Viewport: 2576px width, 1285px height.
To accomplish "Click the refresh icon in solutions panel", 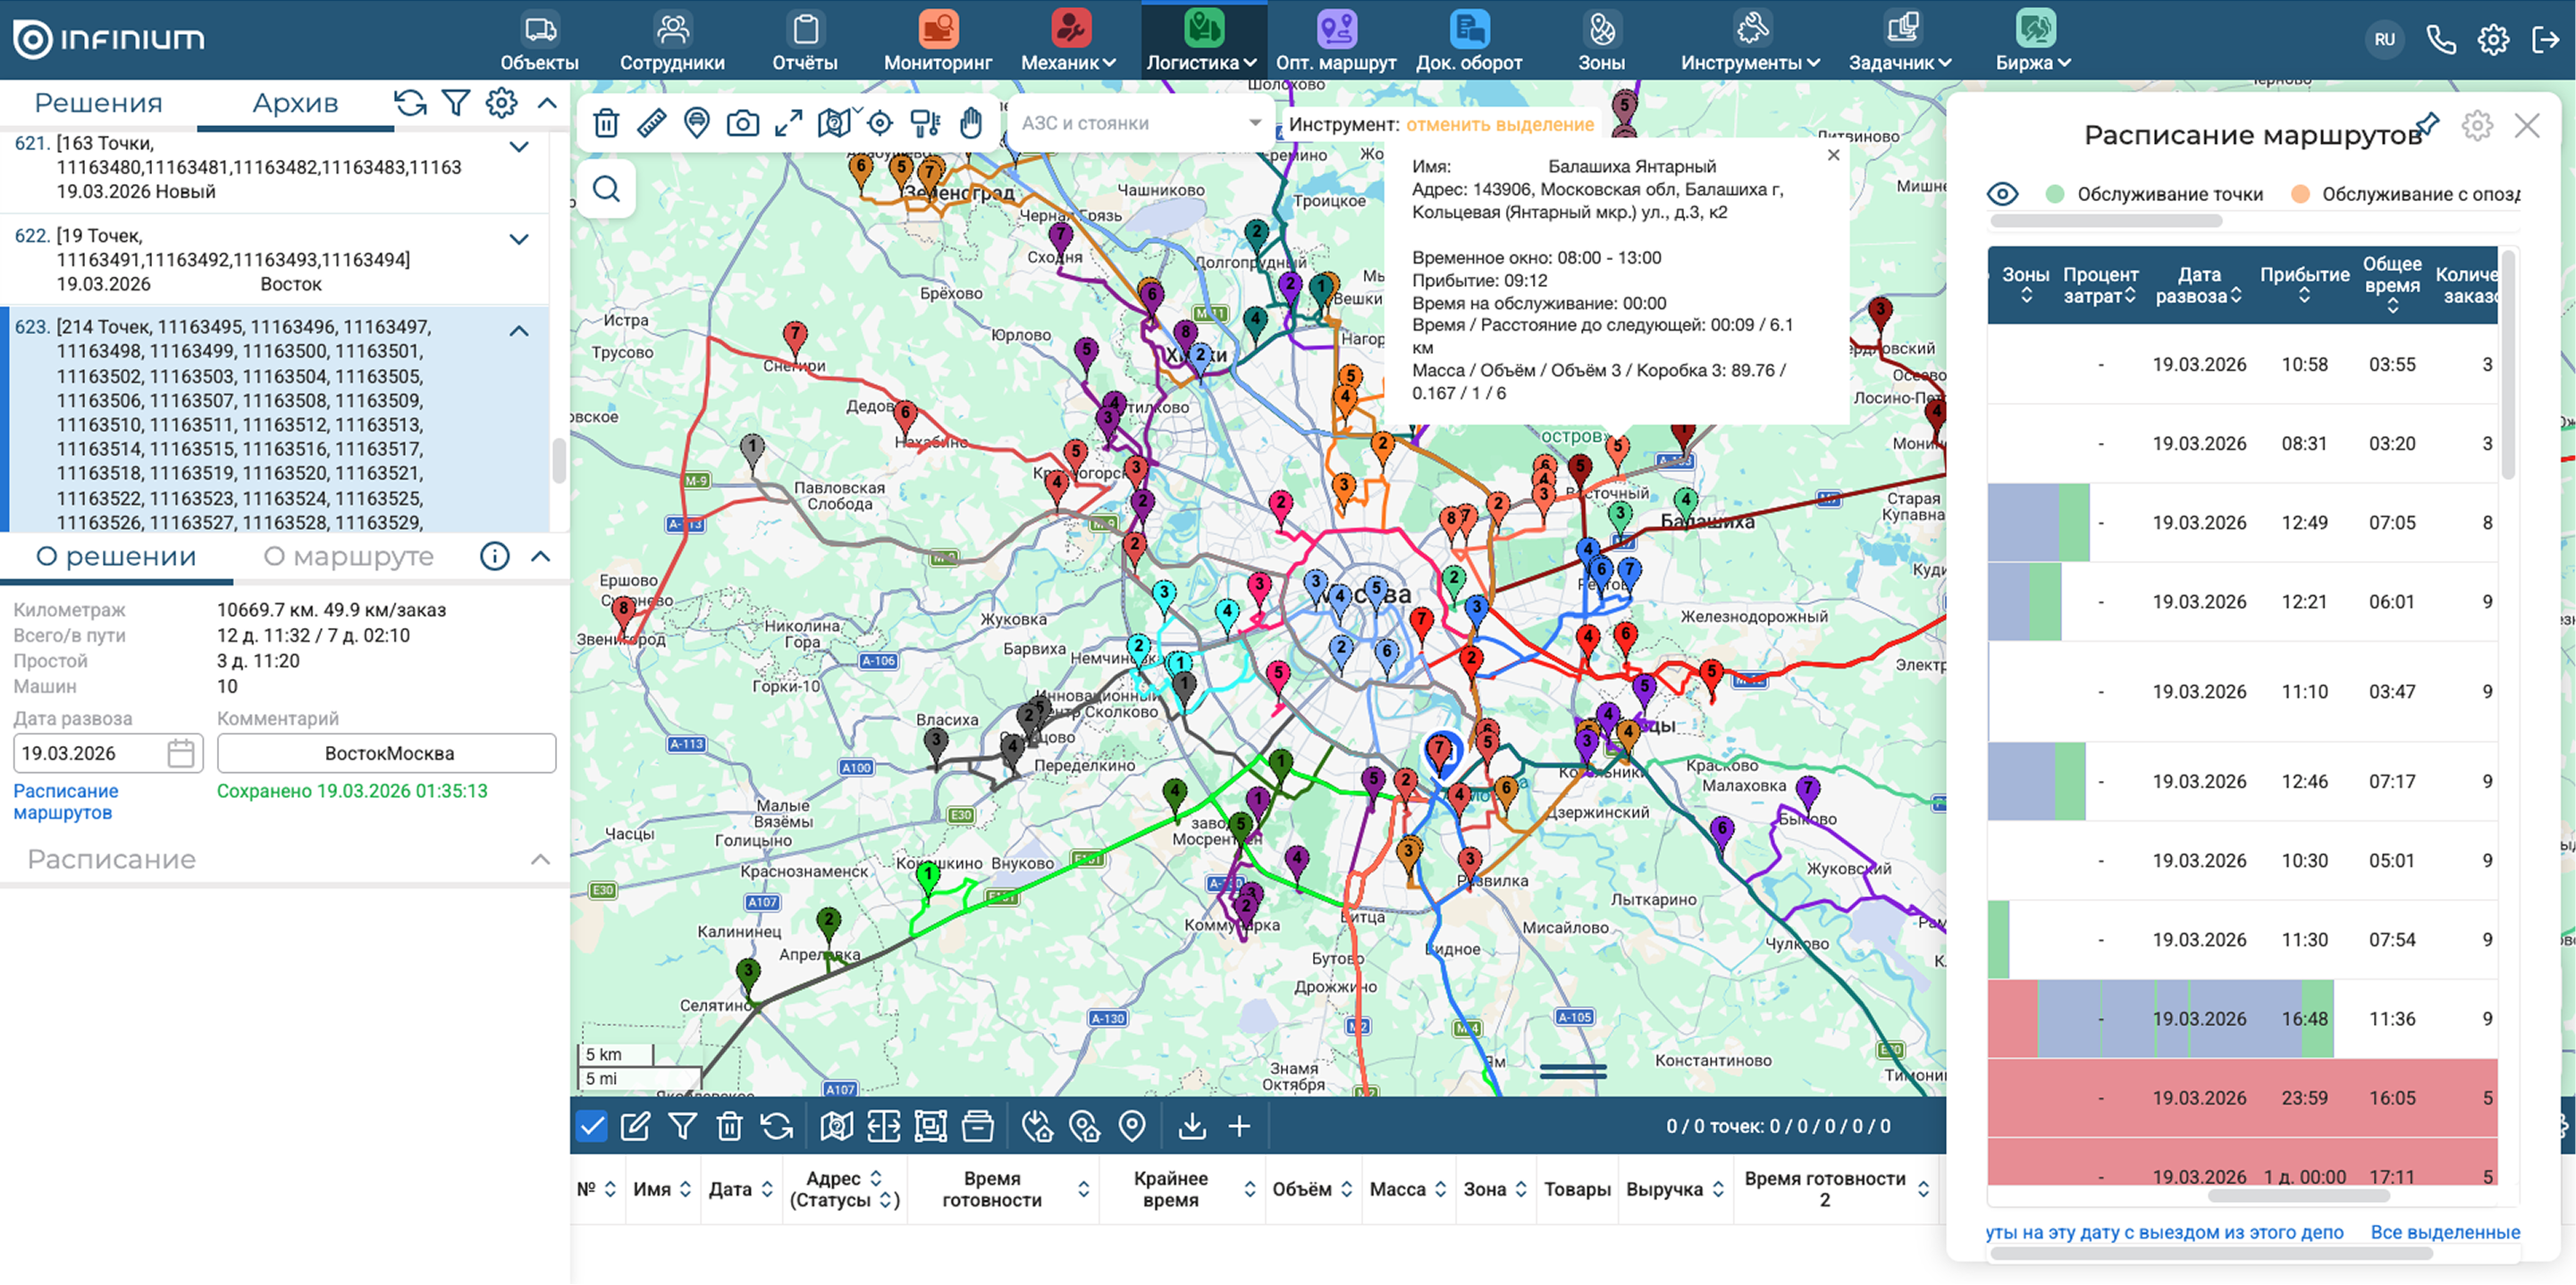I will click(410, 103).
